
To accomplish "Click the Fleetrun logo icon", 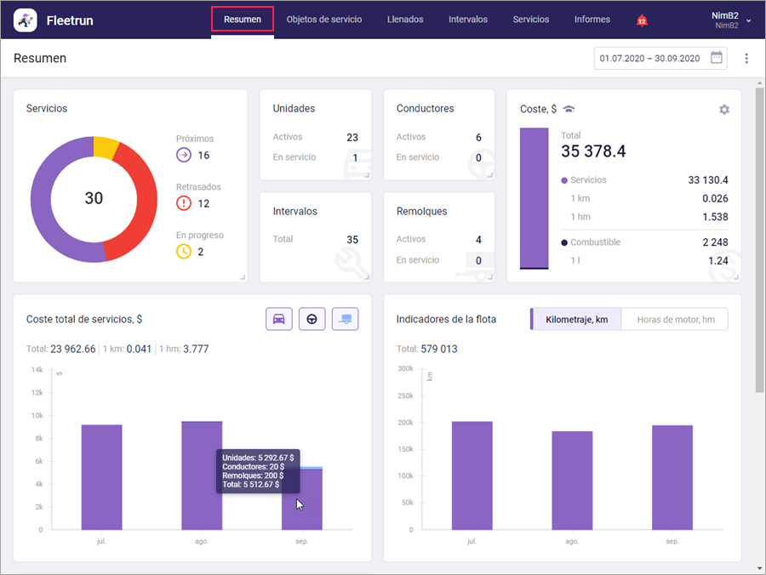I will (x=25, y=20).
